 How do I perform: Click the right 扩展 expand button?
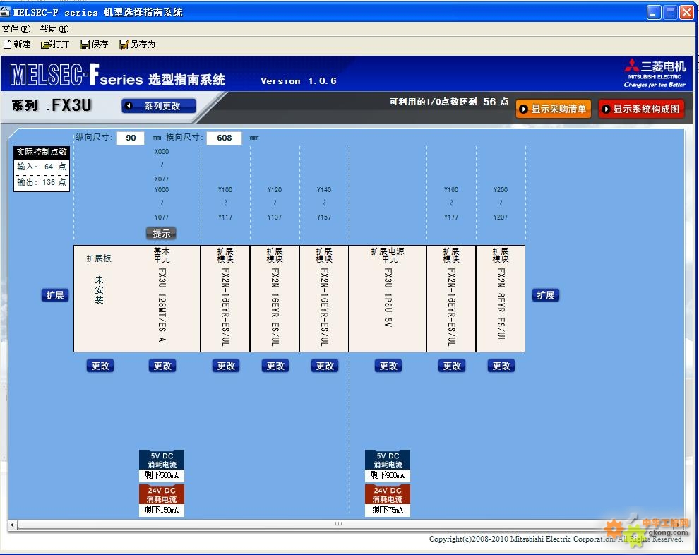click(546, 295)
